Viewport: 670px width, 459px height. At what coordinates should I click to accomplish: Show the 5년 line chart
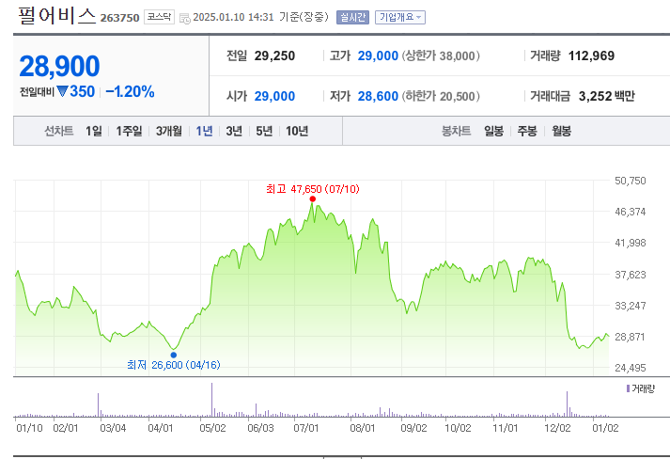click(x=264, y=131)
